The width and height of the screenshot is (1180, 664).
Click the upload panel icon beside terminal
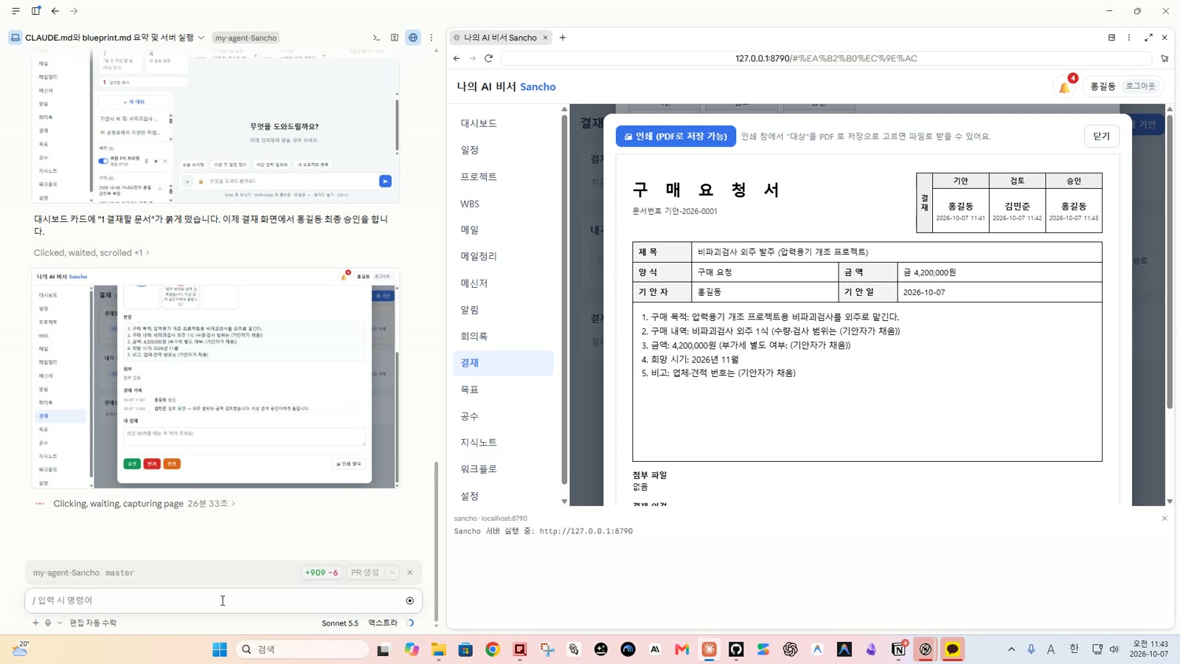coord(395,38)
